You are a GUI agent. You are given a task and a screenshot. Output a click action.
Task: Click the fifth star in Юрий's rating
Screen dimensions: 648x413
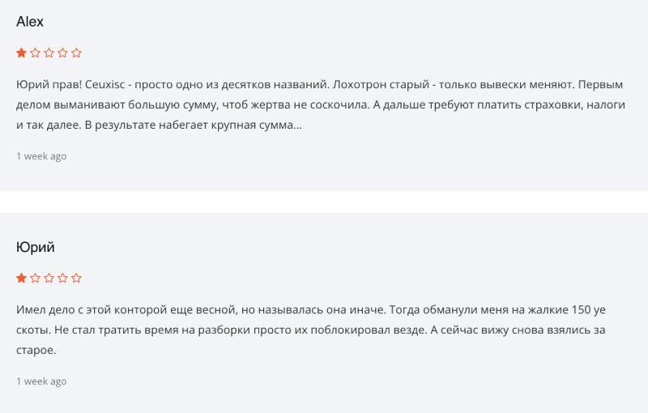pos(77,279)
